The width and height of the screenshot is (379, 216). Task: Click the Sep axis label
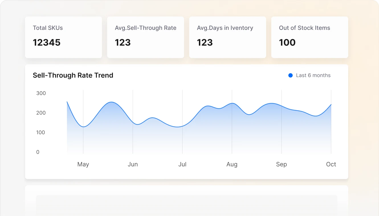(282, 164)
